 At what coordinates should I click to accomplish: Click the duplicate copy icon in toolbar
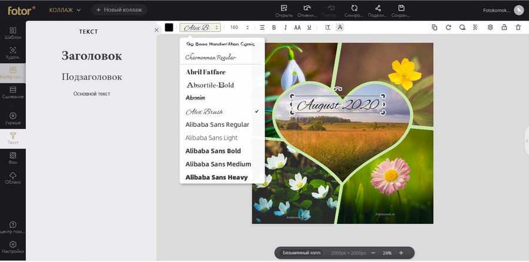pyautogui.click(x=434, y=28)
